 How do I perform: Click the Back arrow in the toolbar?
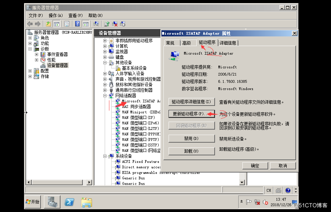30,24
